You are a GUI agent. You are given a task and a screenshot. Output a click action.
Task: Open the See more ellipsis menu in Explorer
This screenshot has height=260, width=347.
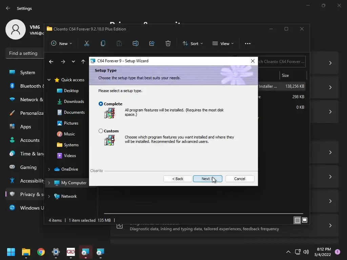pyautogui.click(x=248, y=44)
